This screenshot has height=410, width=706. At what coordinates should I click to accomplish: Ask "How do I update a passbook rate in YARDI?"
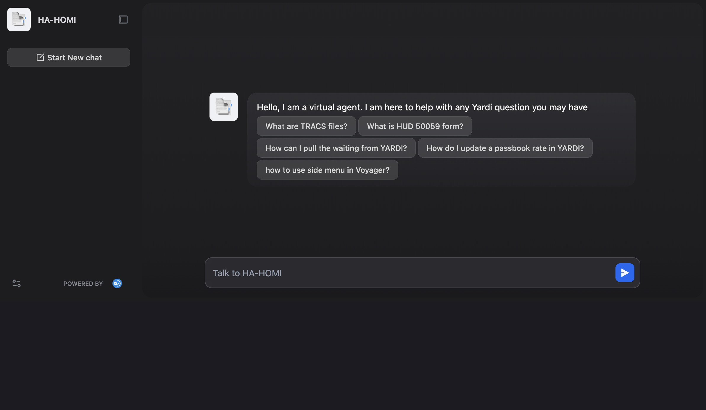505,148
